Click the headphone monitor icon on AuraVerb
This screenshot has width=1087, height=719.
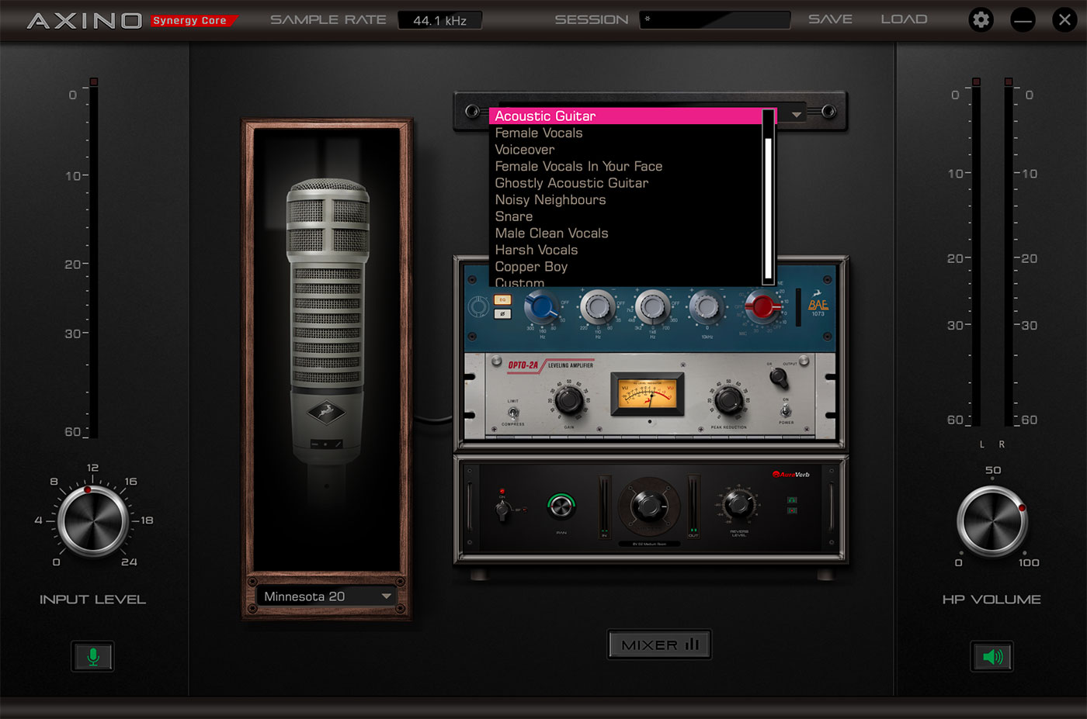791,500
